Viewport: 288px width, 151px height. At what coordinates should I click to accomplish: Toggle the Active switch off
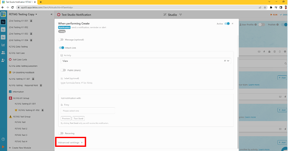coord(227,23)
